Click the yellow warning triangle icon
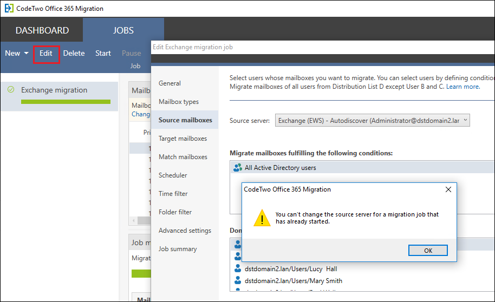 (262, 218)
